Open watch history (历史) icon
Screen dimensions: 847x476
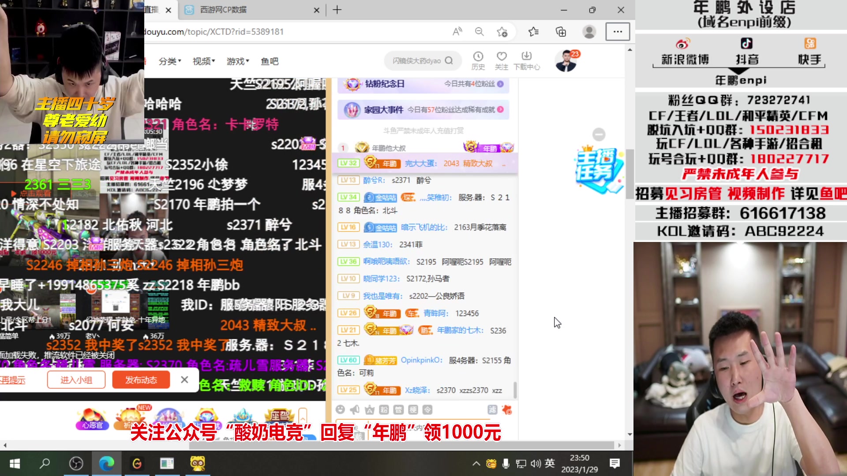(478, 60)
